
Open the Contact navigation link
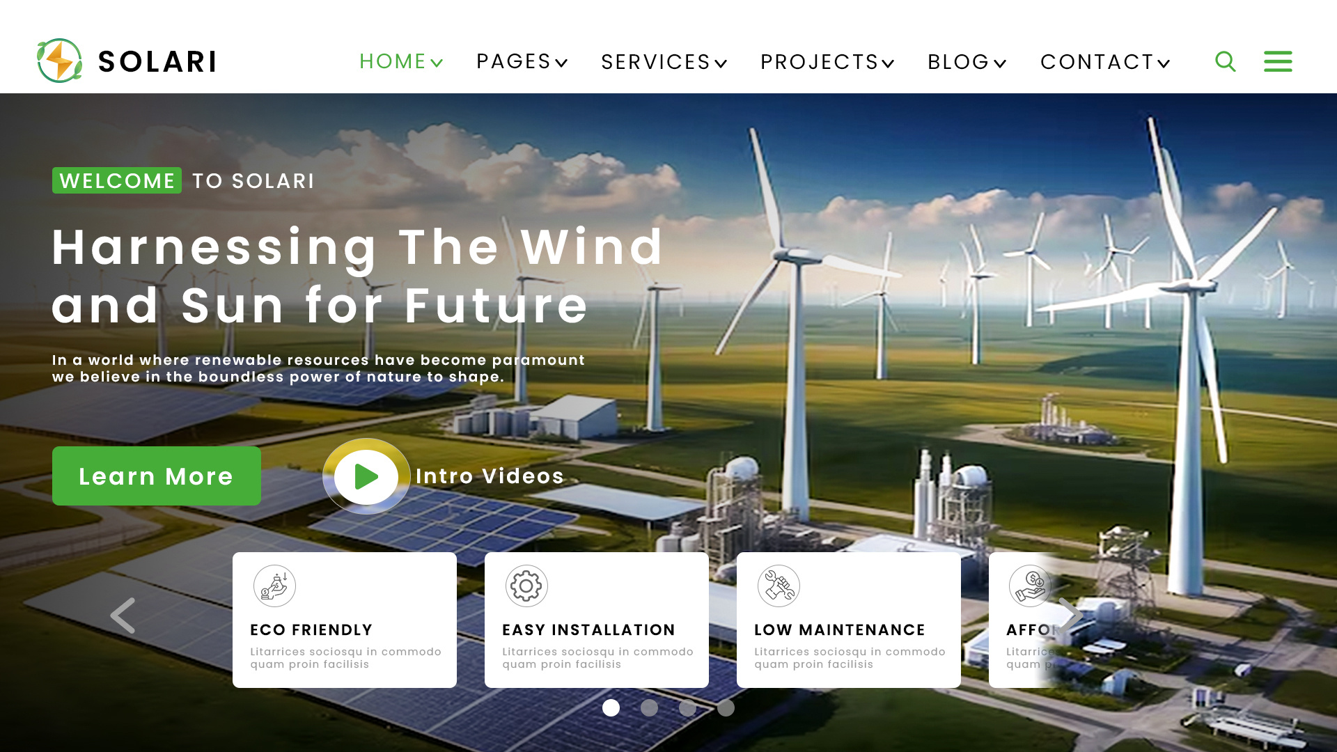point(1104,62)
